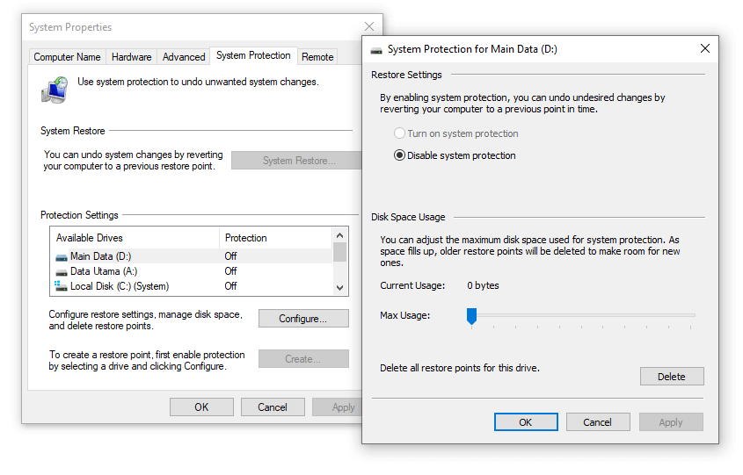Screen dimensions: 743x475
Task: Select the Local Disk (C:) (System) row
Action: (x=193, y=286)
